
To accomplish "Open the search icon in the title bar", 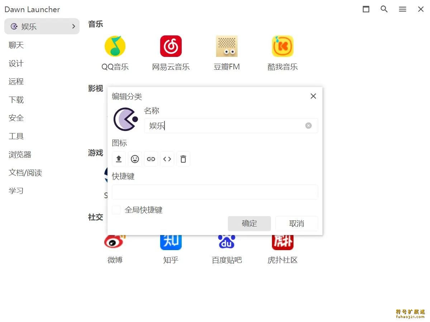I will pyautogui.click(x=384, y=9).
